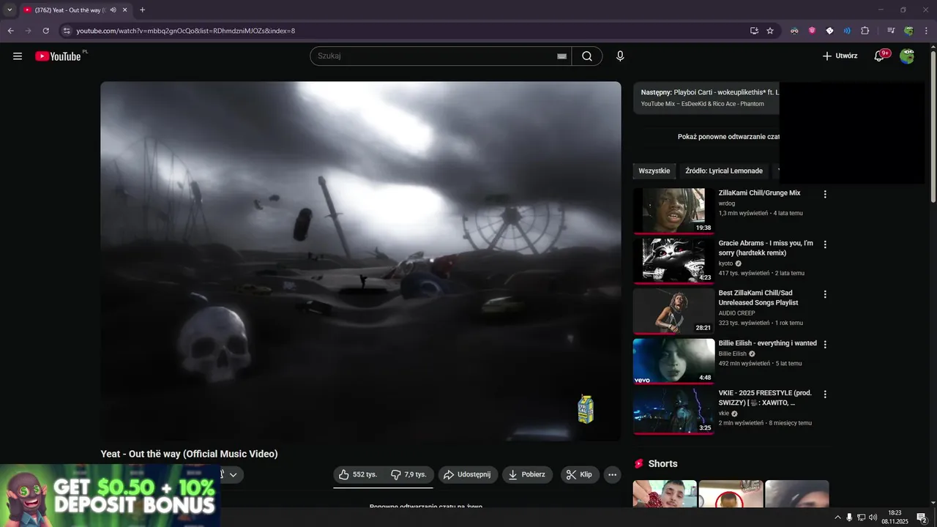Open the wrdog channel name

pos(727,203)
